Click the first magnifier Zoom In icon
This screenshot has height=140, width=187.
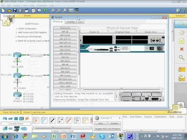[x=52, y=10]
